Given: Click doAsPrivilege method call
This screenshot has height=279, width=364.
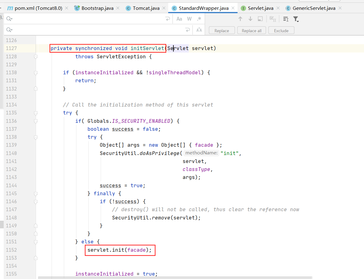Looking at the screenshot, I should (x=160, y=153).
